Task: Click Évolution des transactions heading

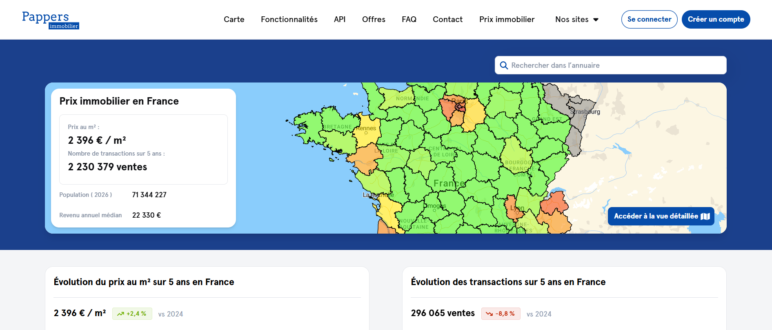Action: coord(508,282)
